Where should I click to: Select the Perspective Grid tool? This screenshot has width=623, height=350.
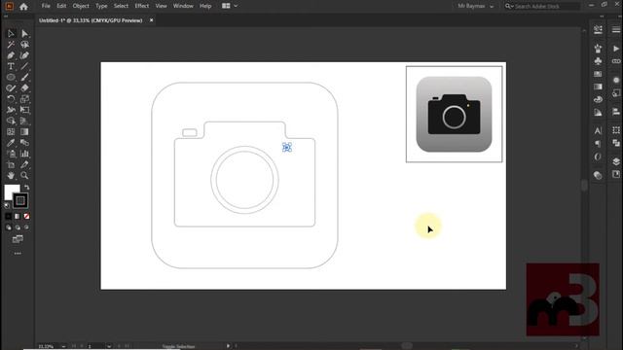point(24,121)
